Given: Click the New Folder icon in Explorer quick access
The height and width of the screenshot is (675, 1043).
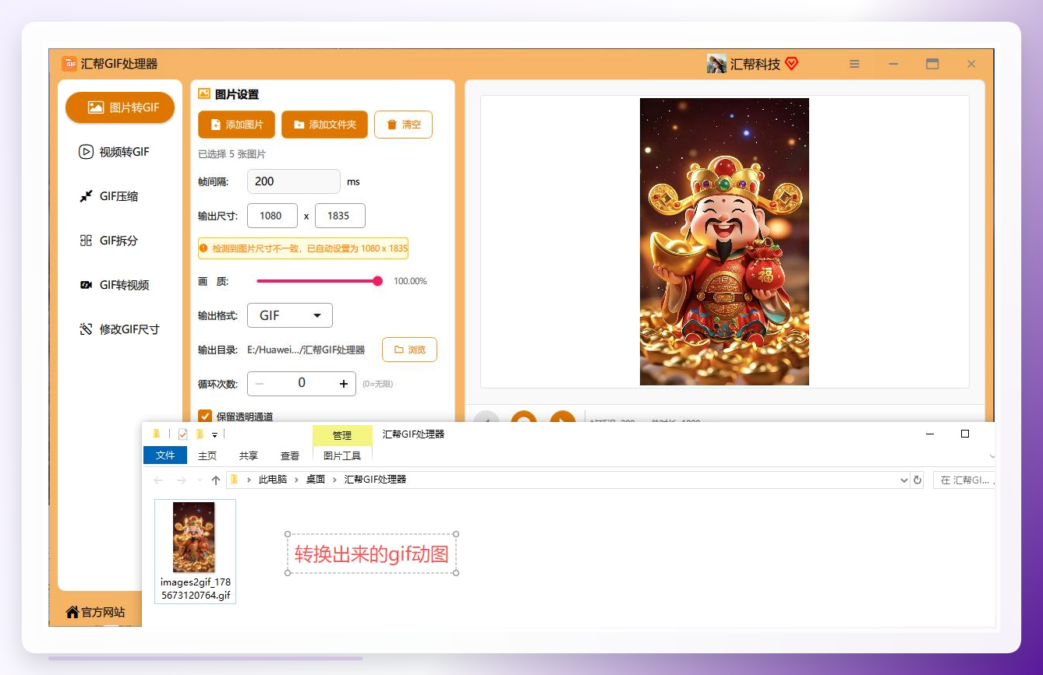Looking at the screenshot, I should click(200, 434).
